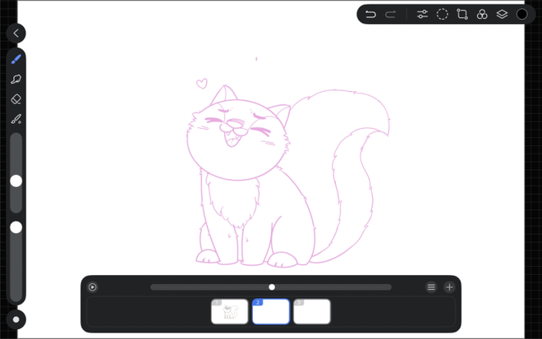Select the Fill brush tool
542x339 pixels.
[16, 119]
